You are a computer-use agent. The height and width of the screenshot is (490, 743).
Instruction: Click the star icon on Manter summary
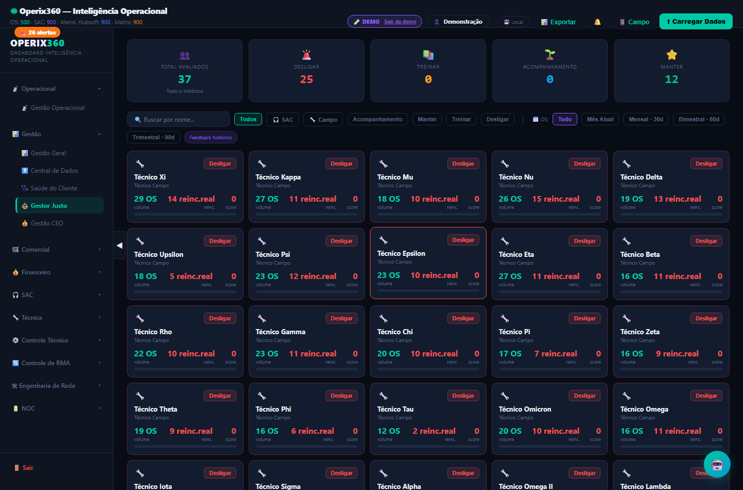pyautogui.click(x=672, y=55)
